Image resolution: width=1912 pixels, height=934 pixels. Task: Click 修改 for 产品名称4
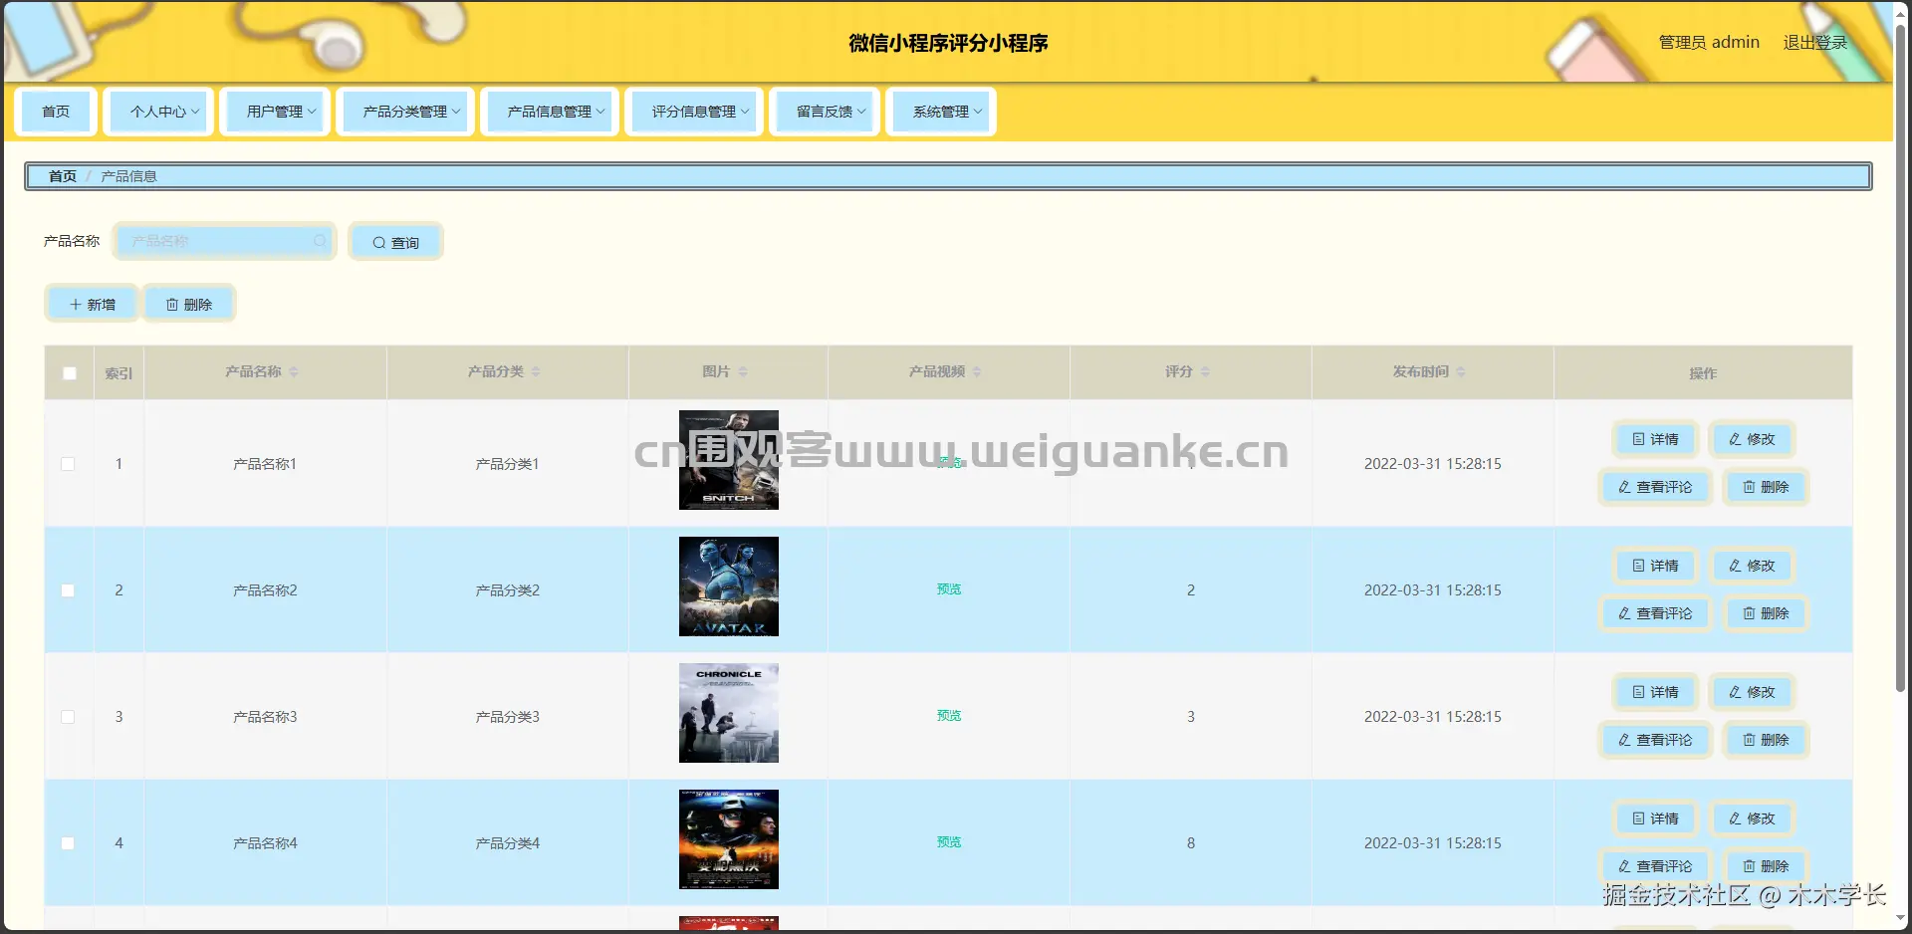click(1752, 818)
